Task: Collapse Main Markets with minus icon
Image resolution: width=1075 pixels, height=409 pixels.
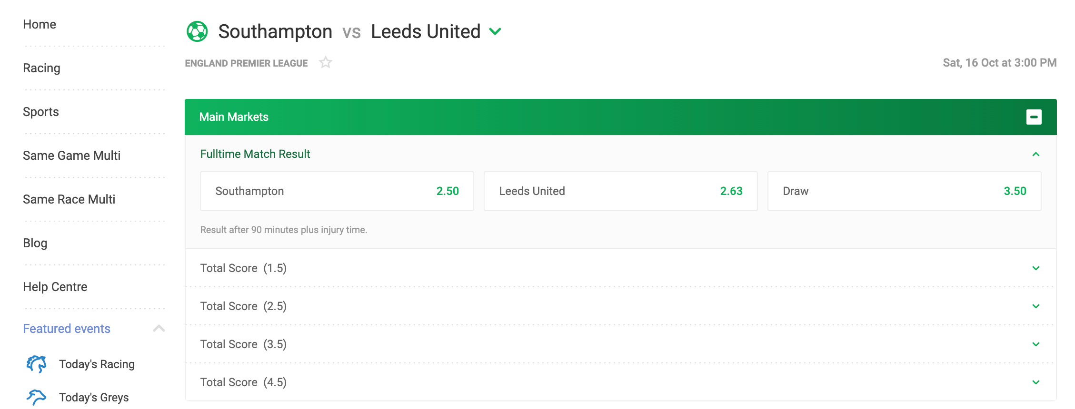Action: point(1034,117)
